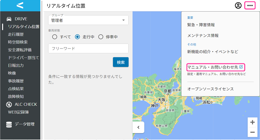Image resolution: width=260 pixels, height=140 pixels.
Task: Click 姫路 label on the map
Action: pos(144,97)
